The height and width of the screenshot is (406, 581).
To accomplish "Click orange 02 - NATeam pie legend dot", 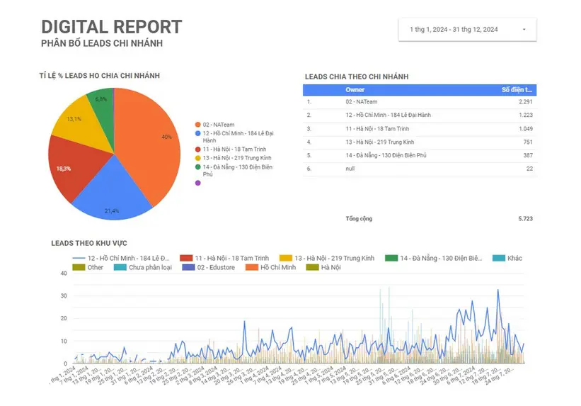I will [x=198, y=125].
